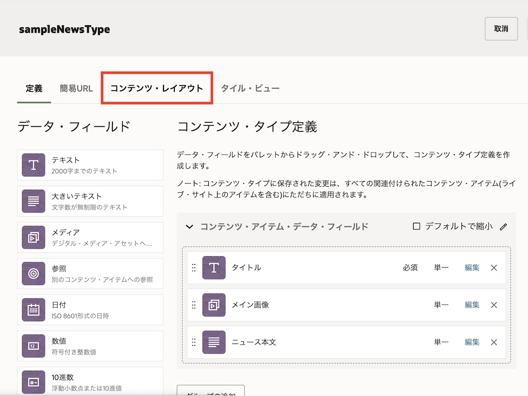
Task: Click the Date (日付) calendar icon
Action: [x=34, y=310]
